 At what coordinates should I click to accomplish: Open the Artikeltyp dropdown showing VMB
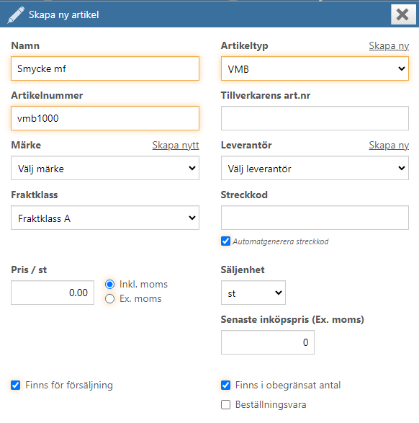click(315, 68)
